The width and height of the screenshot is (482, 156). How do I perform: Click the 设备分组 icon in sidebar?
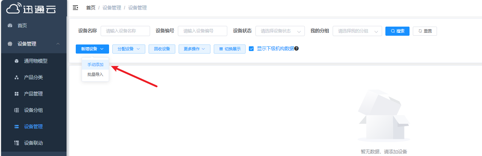point(16,110)
